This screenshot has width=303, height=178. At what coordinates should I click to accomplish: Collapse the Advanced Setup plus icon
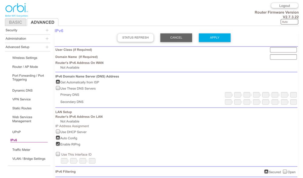[47, 47]
